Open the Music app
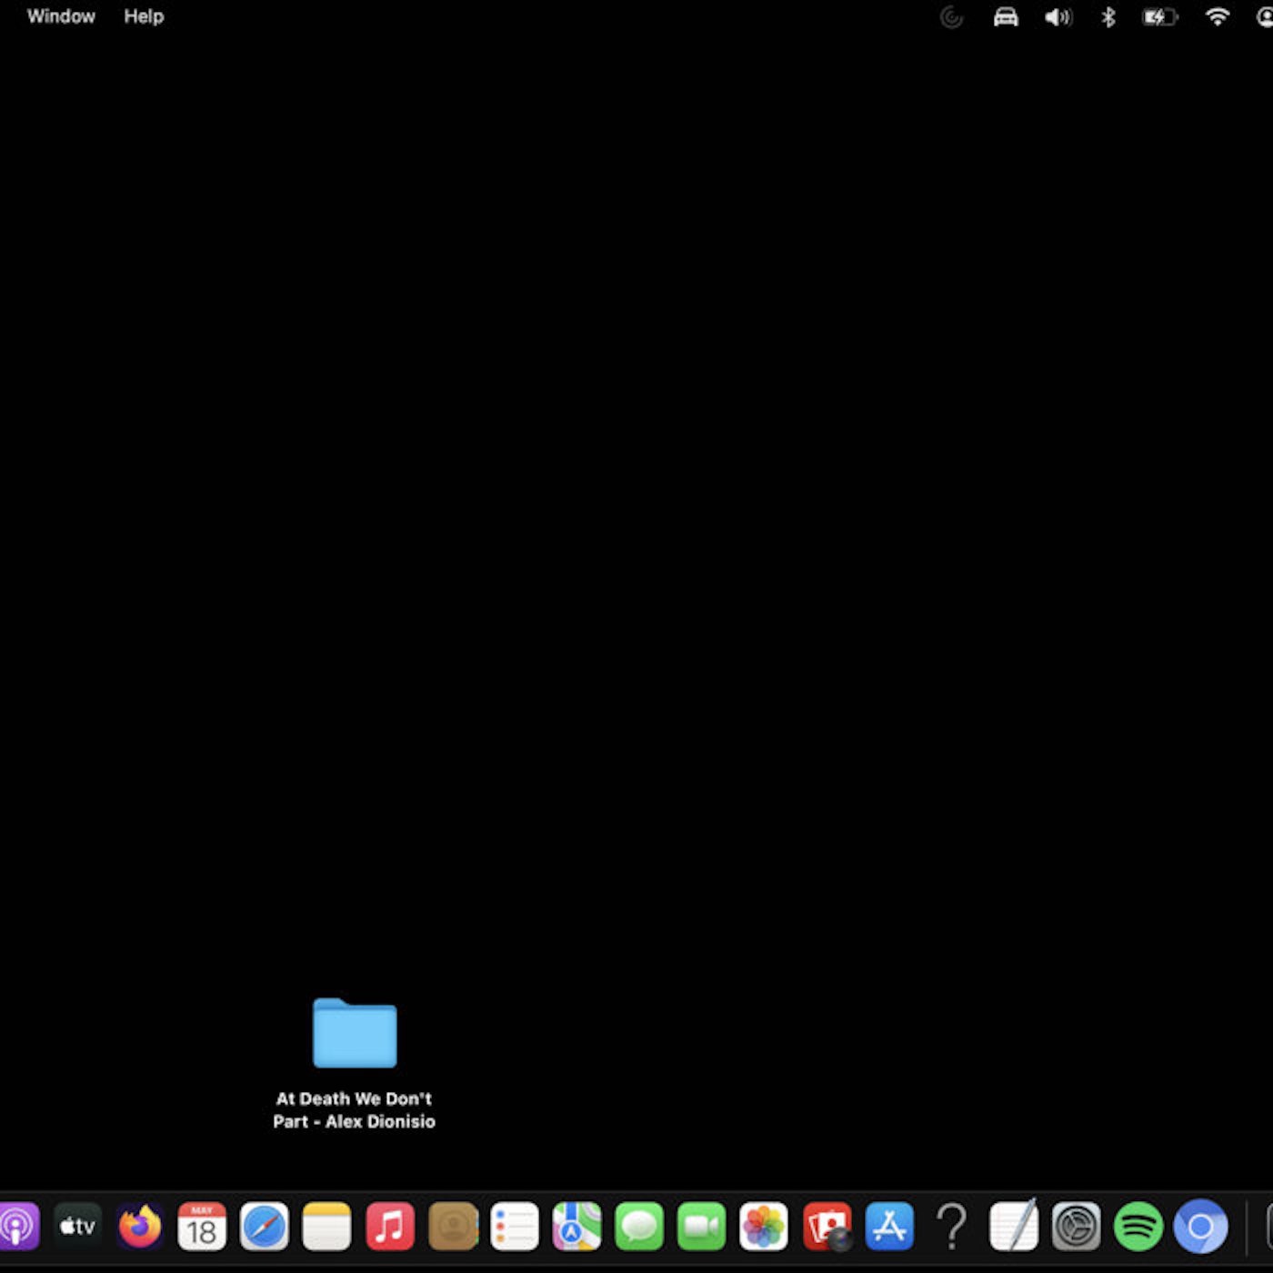Viewport: 1273px width, 1273px height. (x=390, y=1227)
